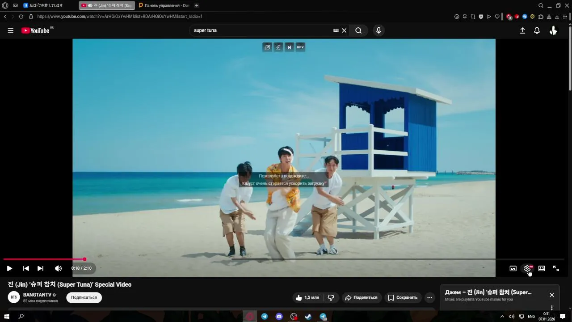Open the more actions three-dot menu

pos(429,297)
